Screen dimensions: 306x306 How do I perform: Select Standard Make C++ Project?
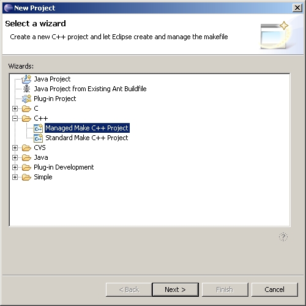[x=87, y=138]
